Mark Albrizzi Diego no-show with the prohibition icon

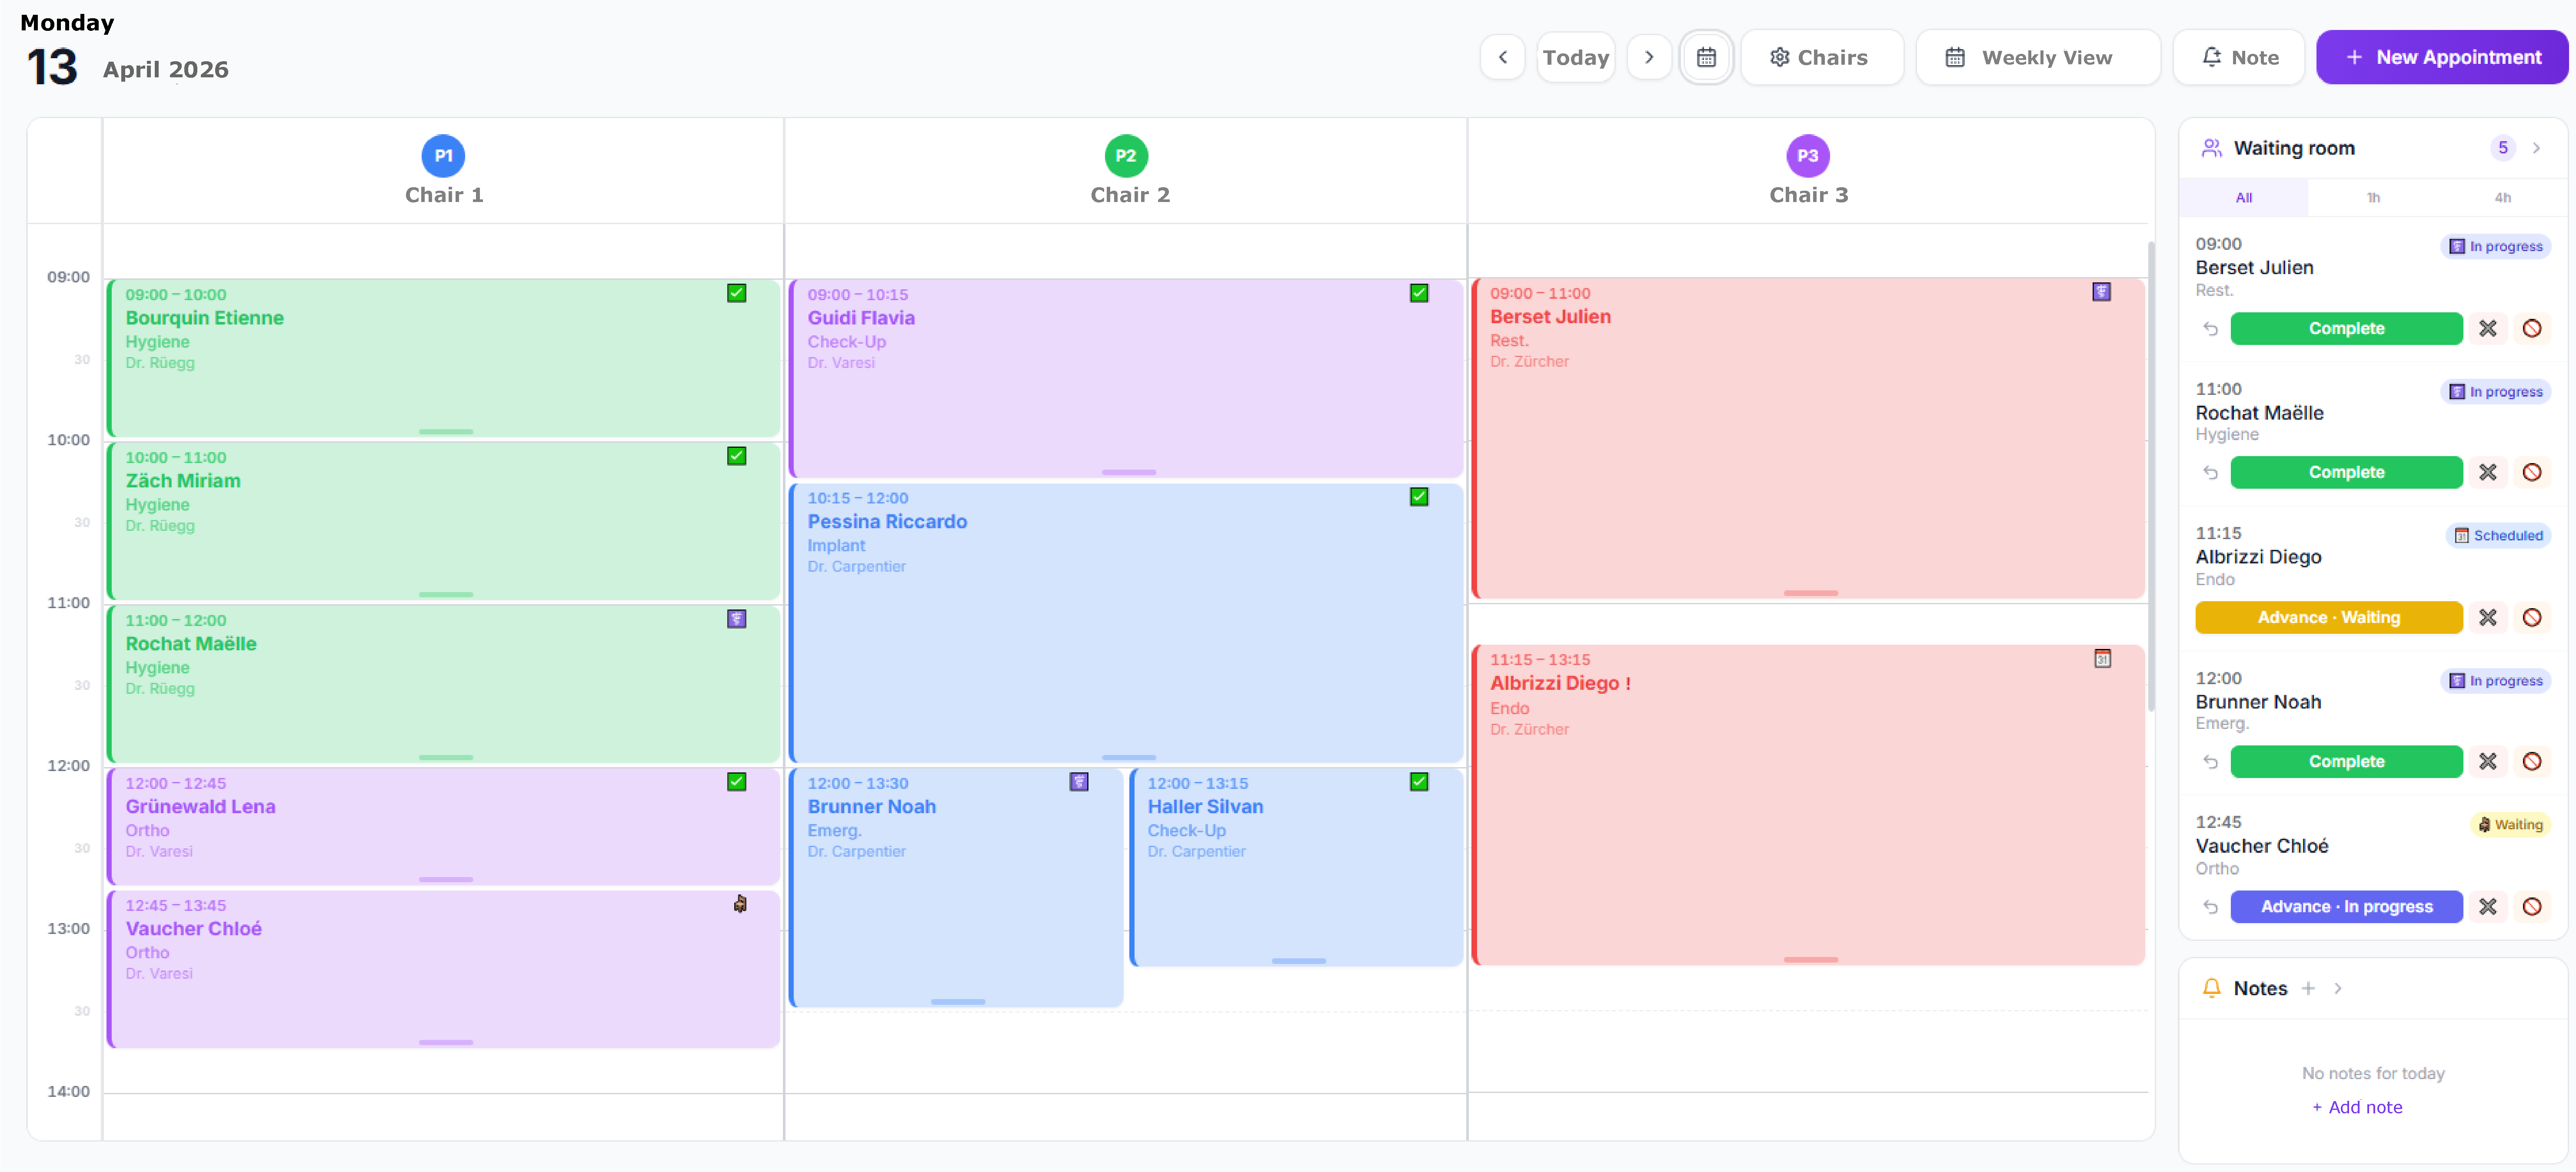click(x=2532, y=617)
